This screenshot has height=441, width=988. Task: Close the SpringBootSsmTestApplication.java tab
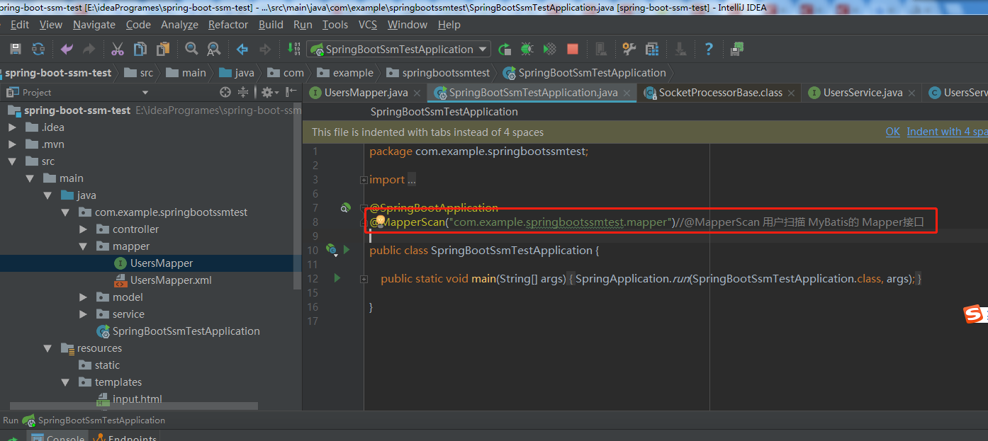[x=628, y=93]
